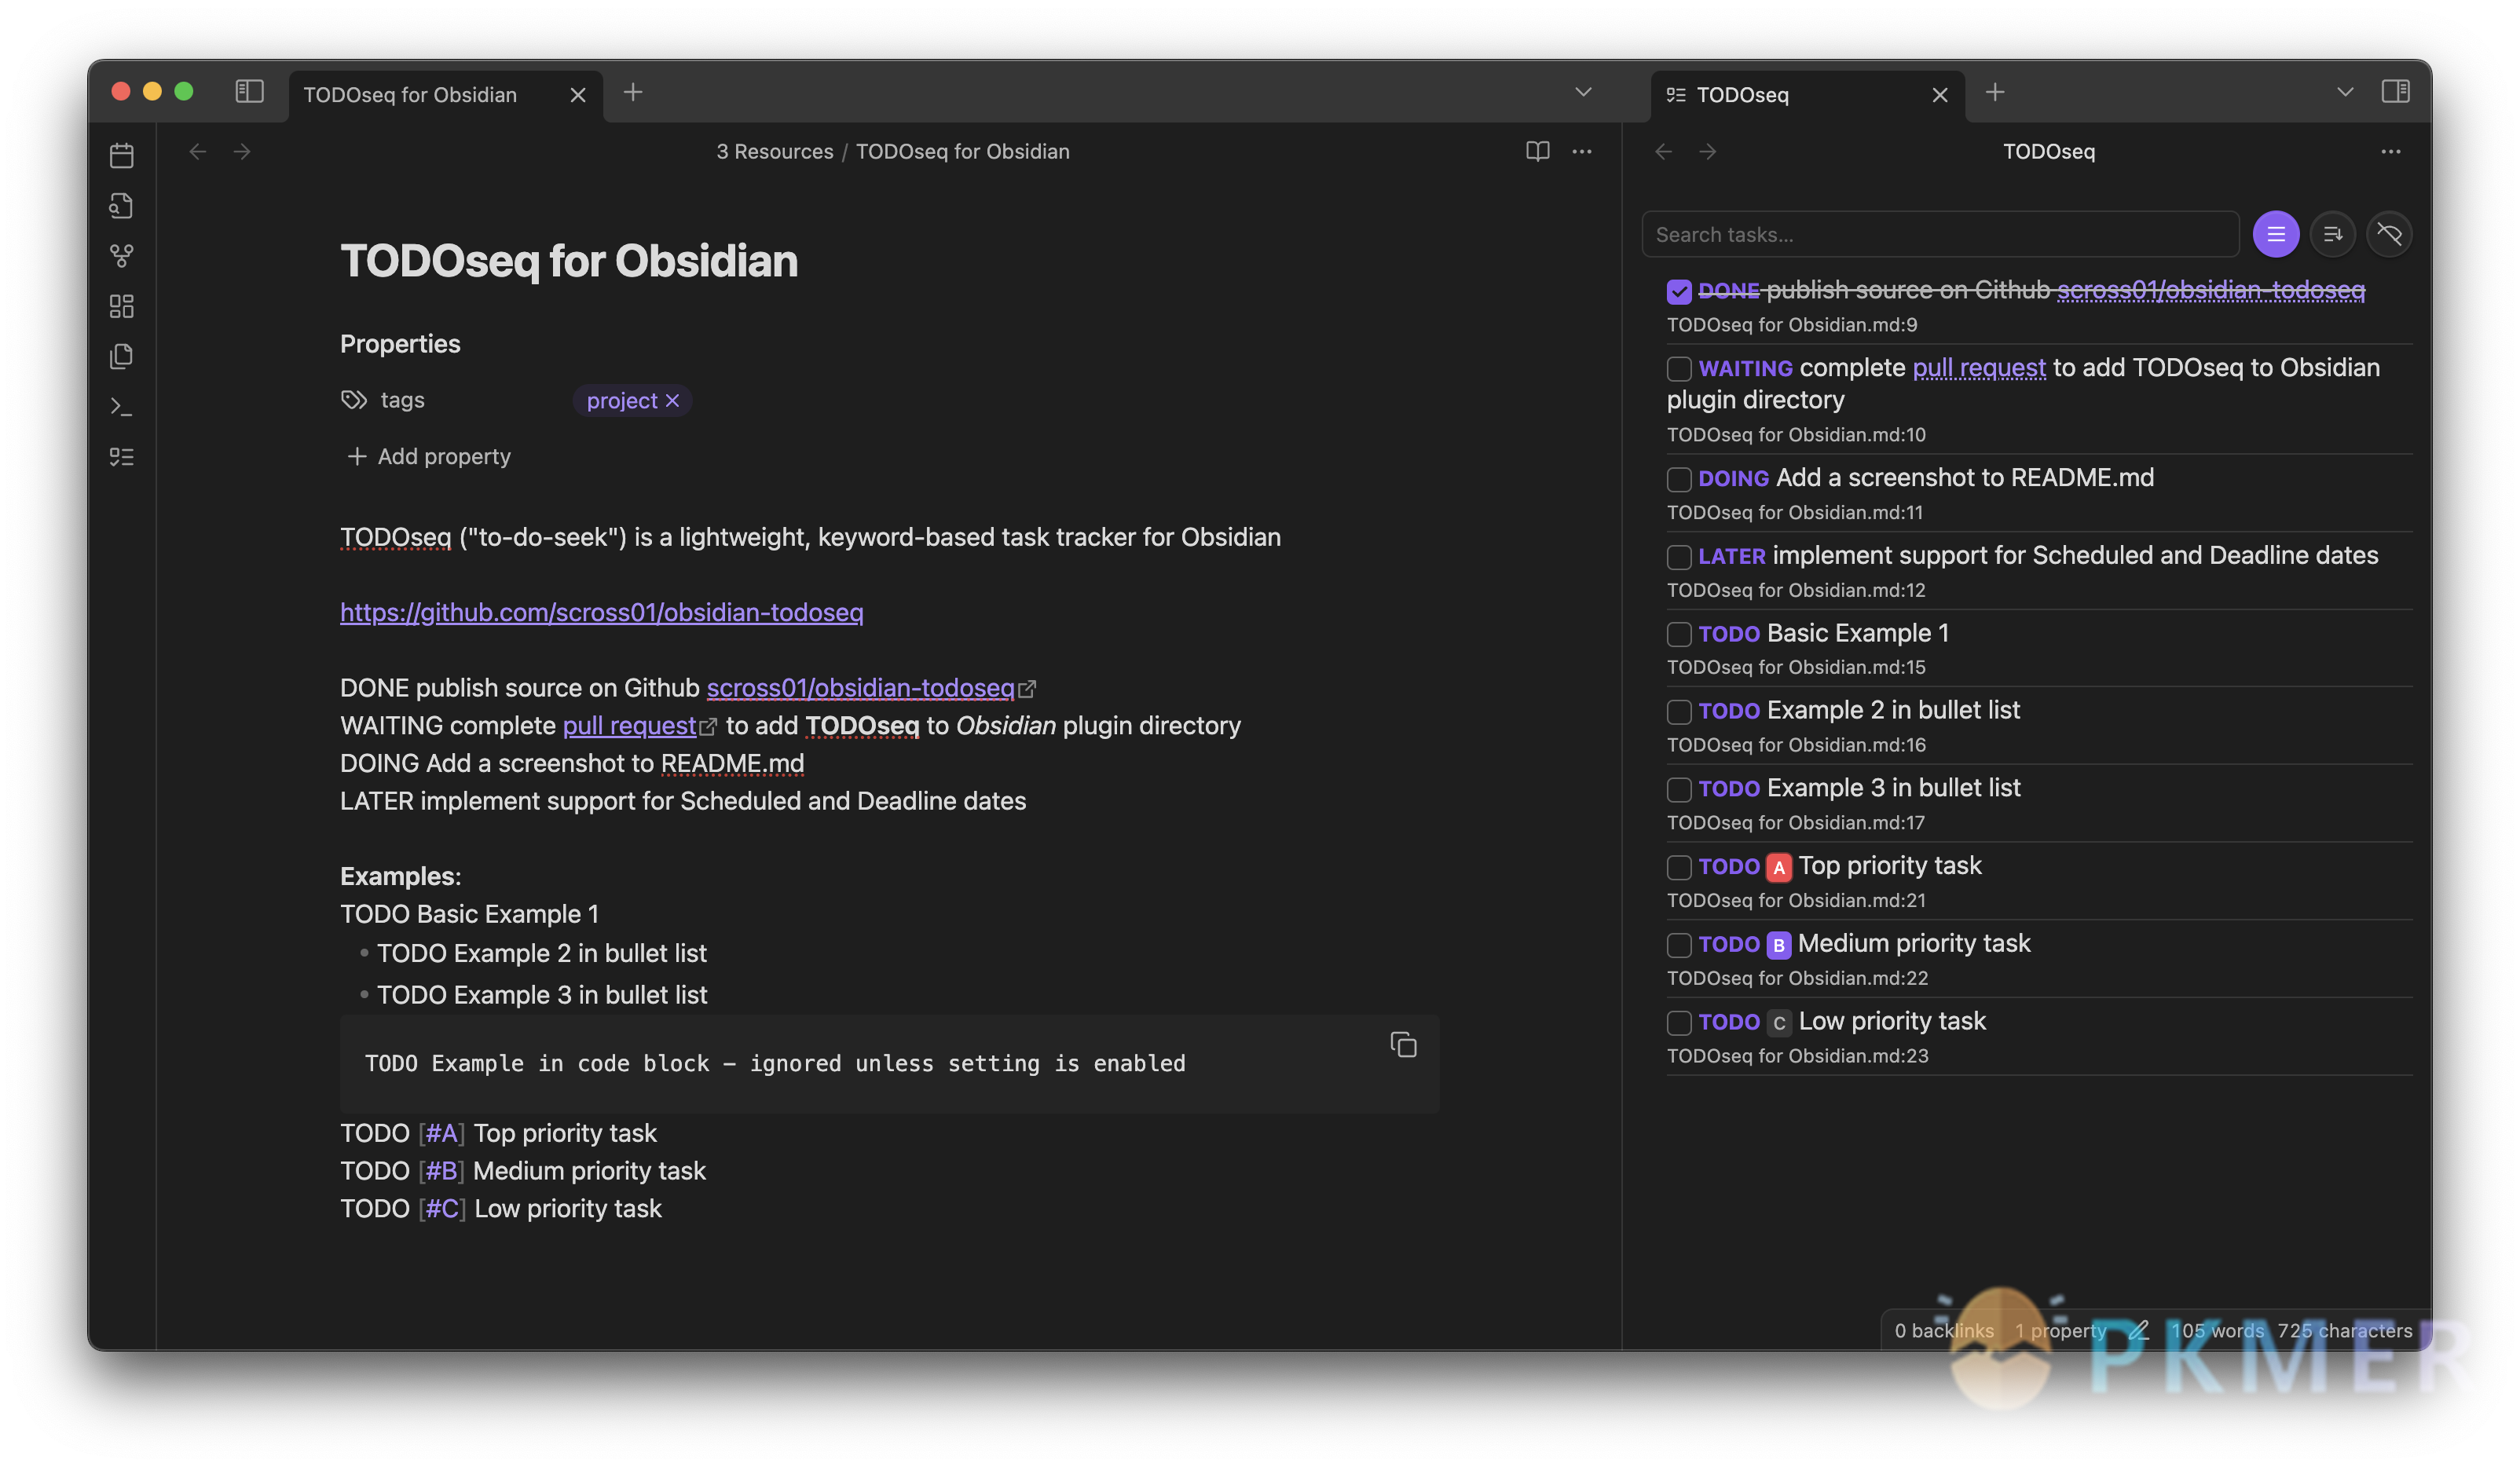Open the github.com/scross01/obsidian-todoseq URL link
The image size is (2520, 1467).
pos(601,612)
